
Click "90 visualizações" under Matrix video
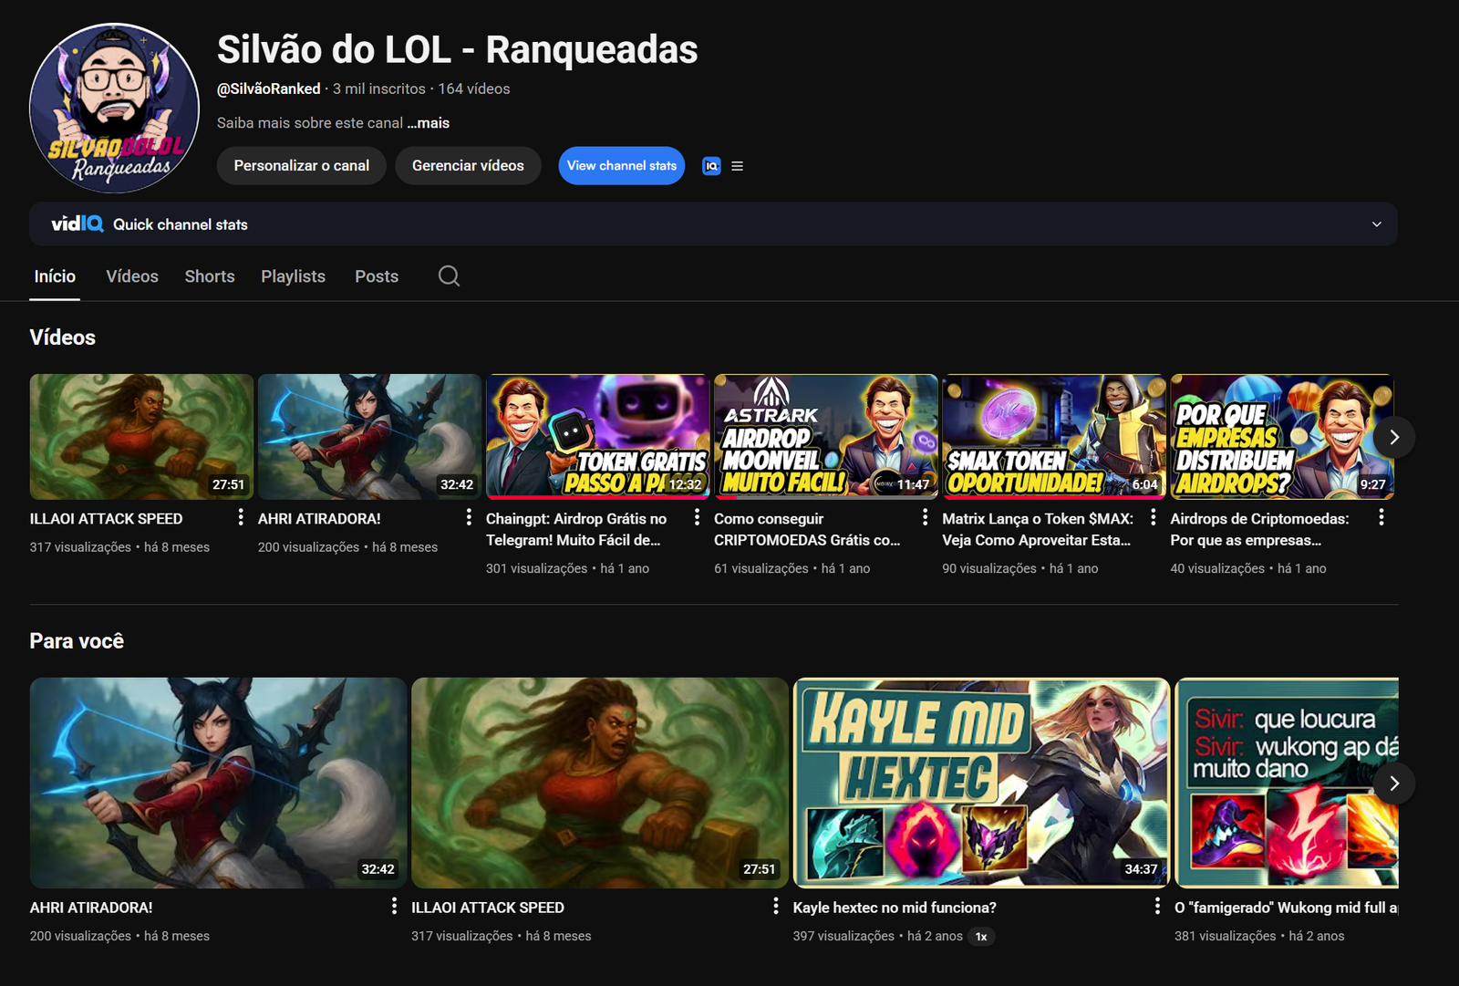click(x=989, y=568)
